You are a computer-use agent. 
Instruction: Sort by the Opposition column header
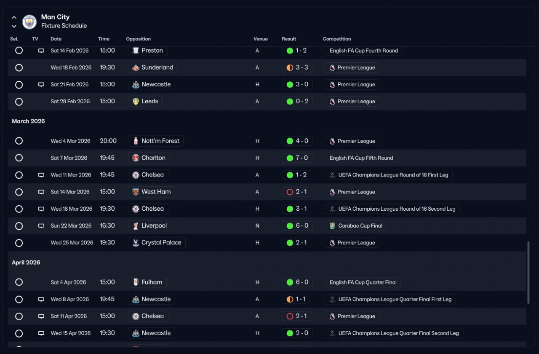tap(138, 39)
